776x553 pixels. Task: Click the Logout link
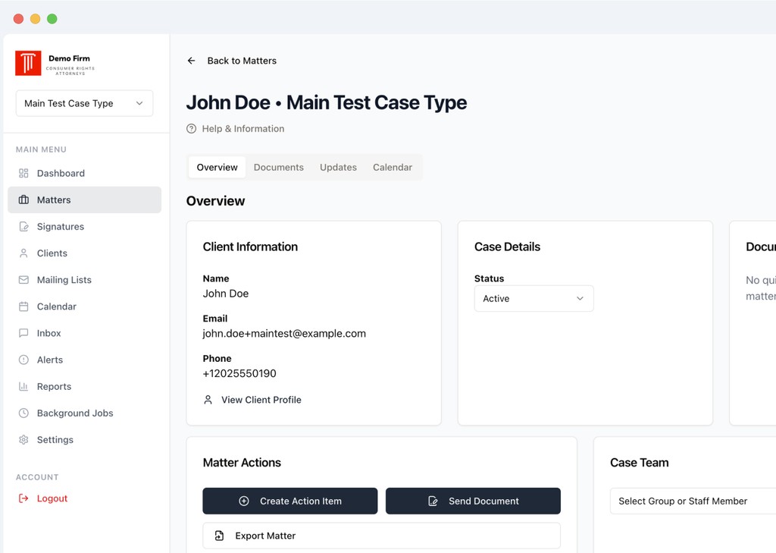[52, 498]
